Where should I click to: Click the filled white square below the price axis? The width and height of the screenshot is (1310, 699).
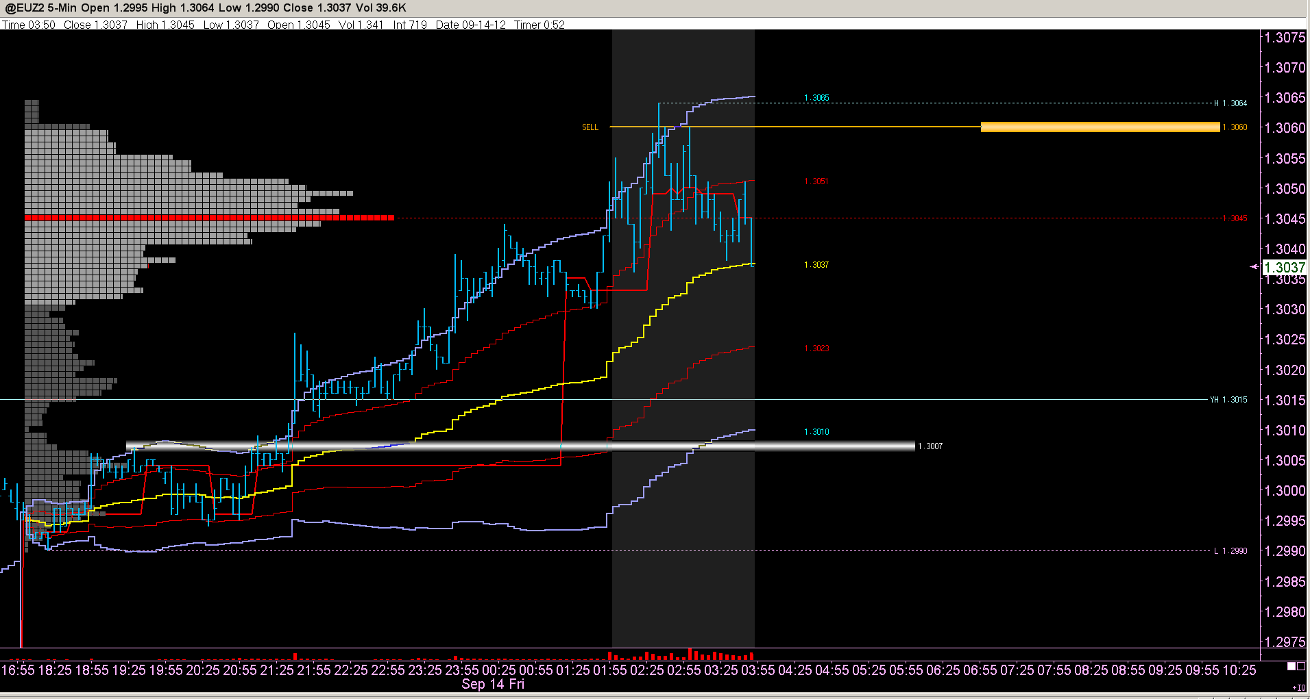pos(1291,666)
